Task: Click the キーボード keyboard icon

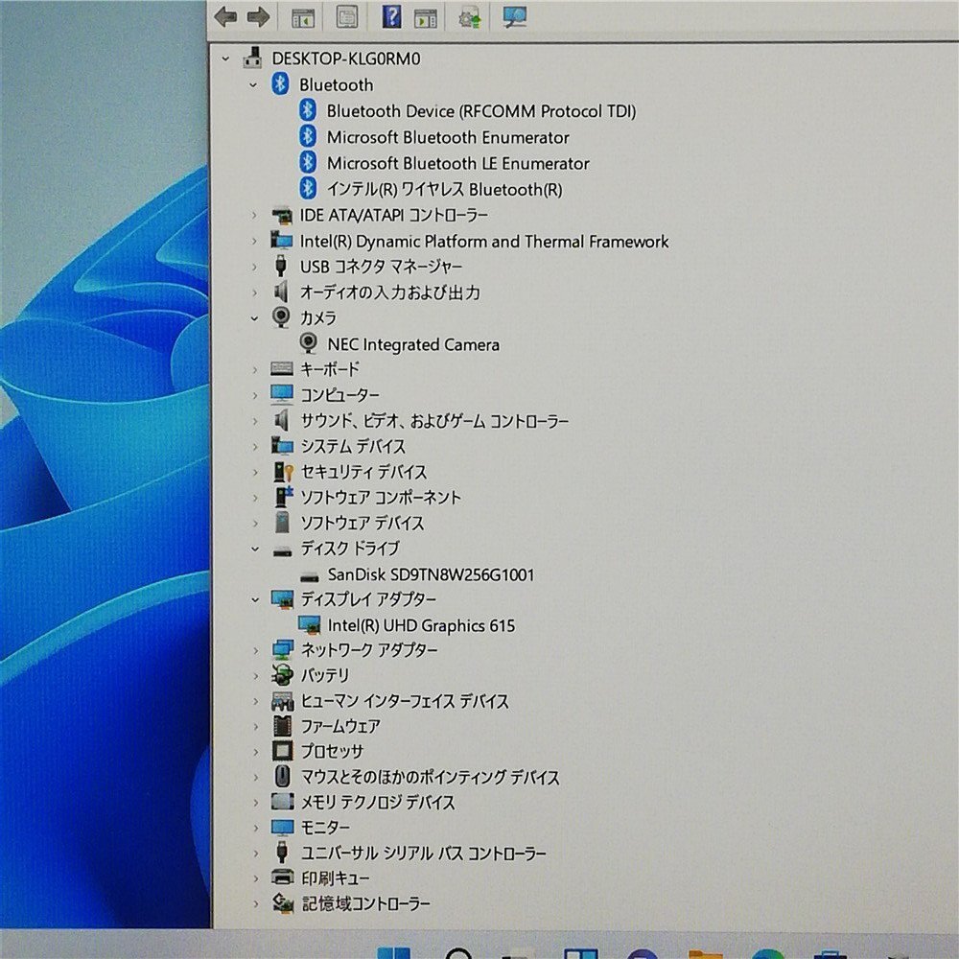Action: tap(282, 369)
